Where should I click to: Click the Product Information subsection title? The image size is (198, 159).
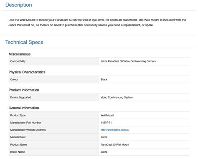(24, 90)
